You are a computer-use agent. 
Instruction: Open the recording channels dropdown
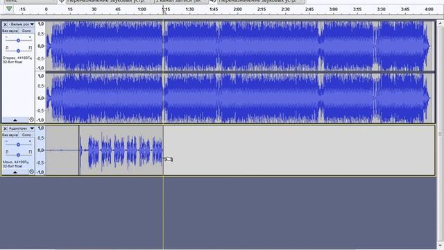coord(181,1)
